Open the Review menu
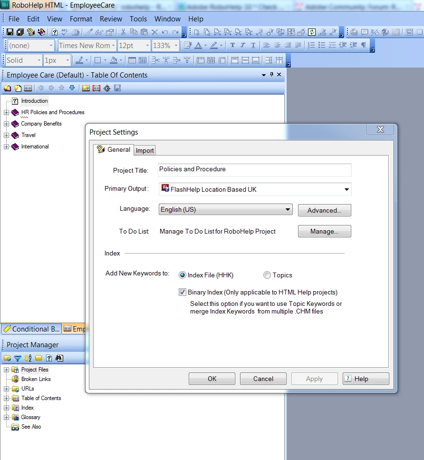The image size is (424, 460). [x=111, y=19]
